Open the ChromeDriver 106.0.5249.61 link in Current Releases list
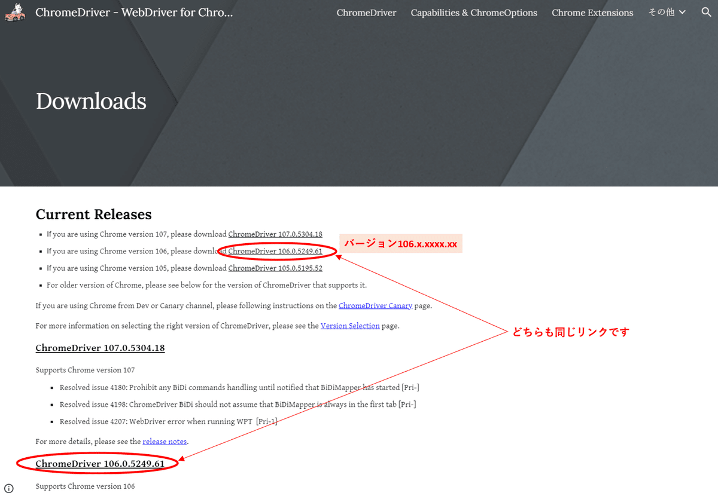This screenshot has height=493, width=718. (275, 251)
